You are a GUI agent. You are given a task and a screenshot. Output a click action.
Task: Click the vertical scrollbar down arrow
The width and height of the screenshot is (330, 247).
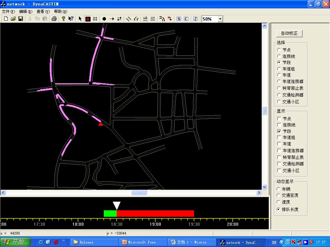click(x=265, y=187)
